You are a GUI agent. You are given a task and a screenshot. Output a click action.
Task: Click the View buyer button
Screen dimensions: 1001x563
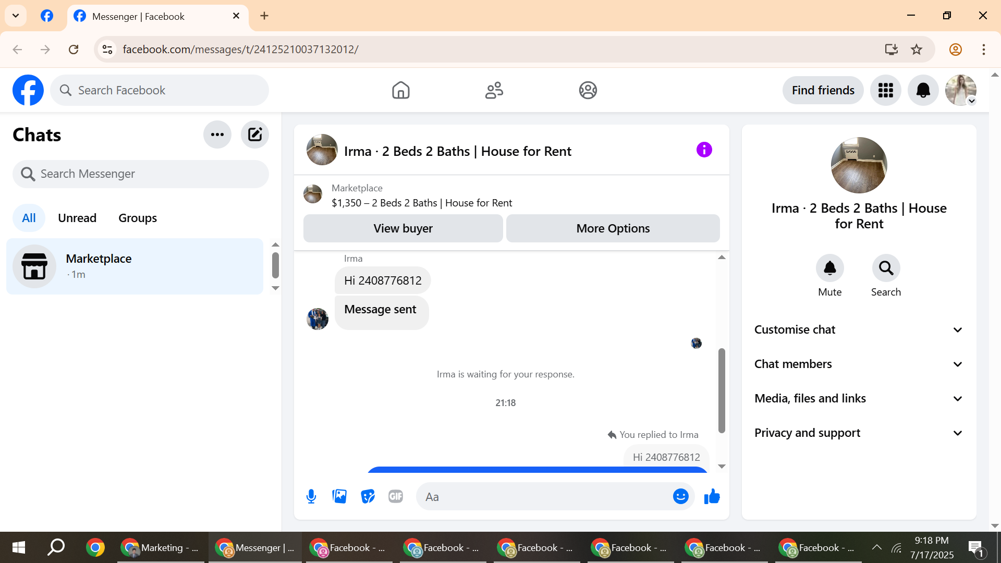[403, 228]
